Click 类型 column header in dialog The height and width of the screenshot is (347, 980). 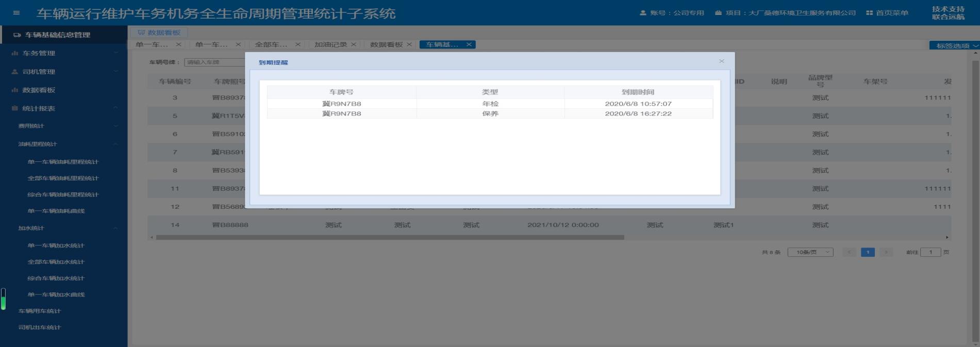pyautogui.click(x=490, y=92)
